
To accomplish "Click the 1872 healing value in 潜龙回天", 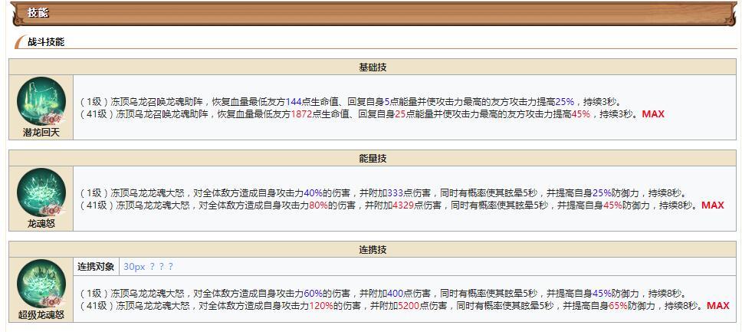I will (301, 114).
